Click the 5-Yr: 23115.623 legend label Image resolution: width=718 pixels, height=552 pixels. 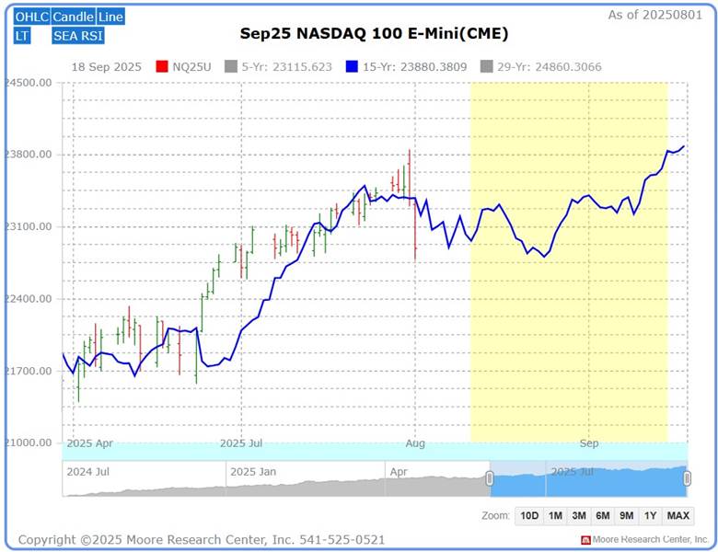286,67
